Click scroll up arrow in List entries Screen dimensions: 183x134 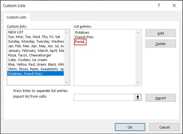(138, 32)
